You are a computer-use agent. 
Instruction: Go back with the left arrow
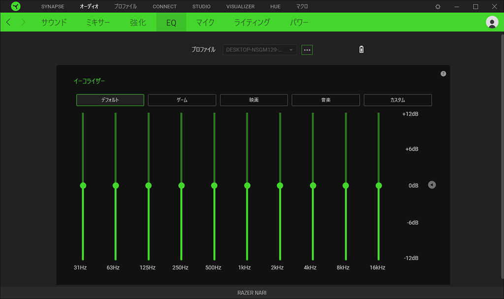[8, 23]
